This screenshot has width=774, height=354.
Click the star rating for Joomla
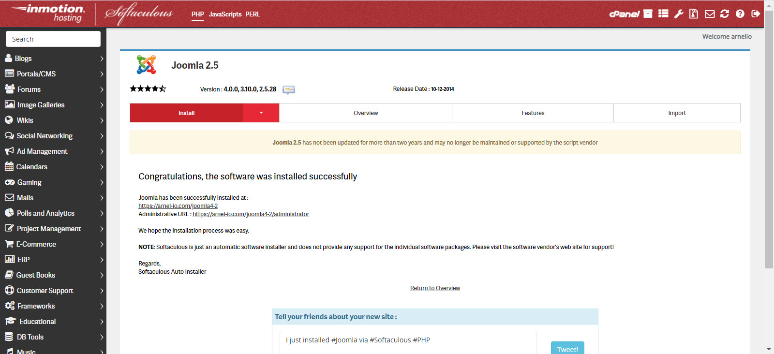coord(148,88)
